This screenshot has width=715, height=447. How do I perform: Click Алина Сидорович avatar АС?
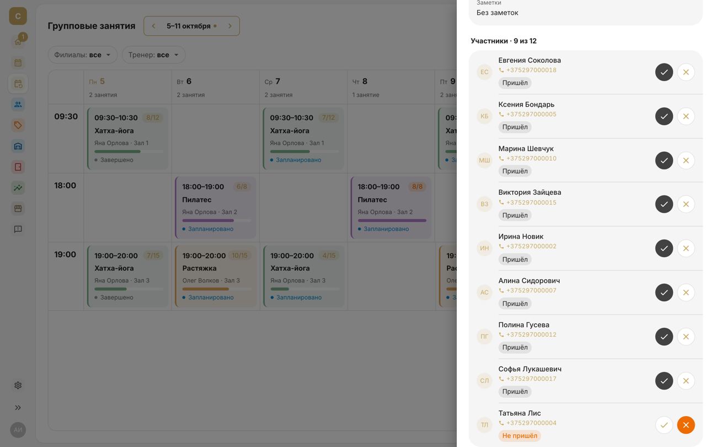click(x=484, y=292)
